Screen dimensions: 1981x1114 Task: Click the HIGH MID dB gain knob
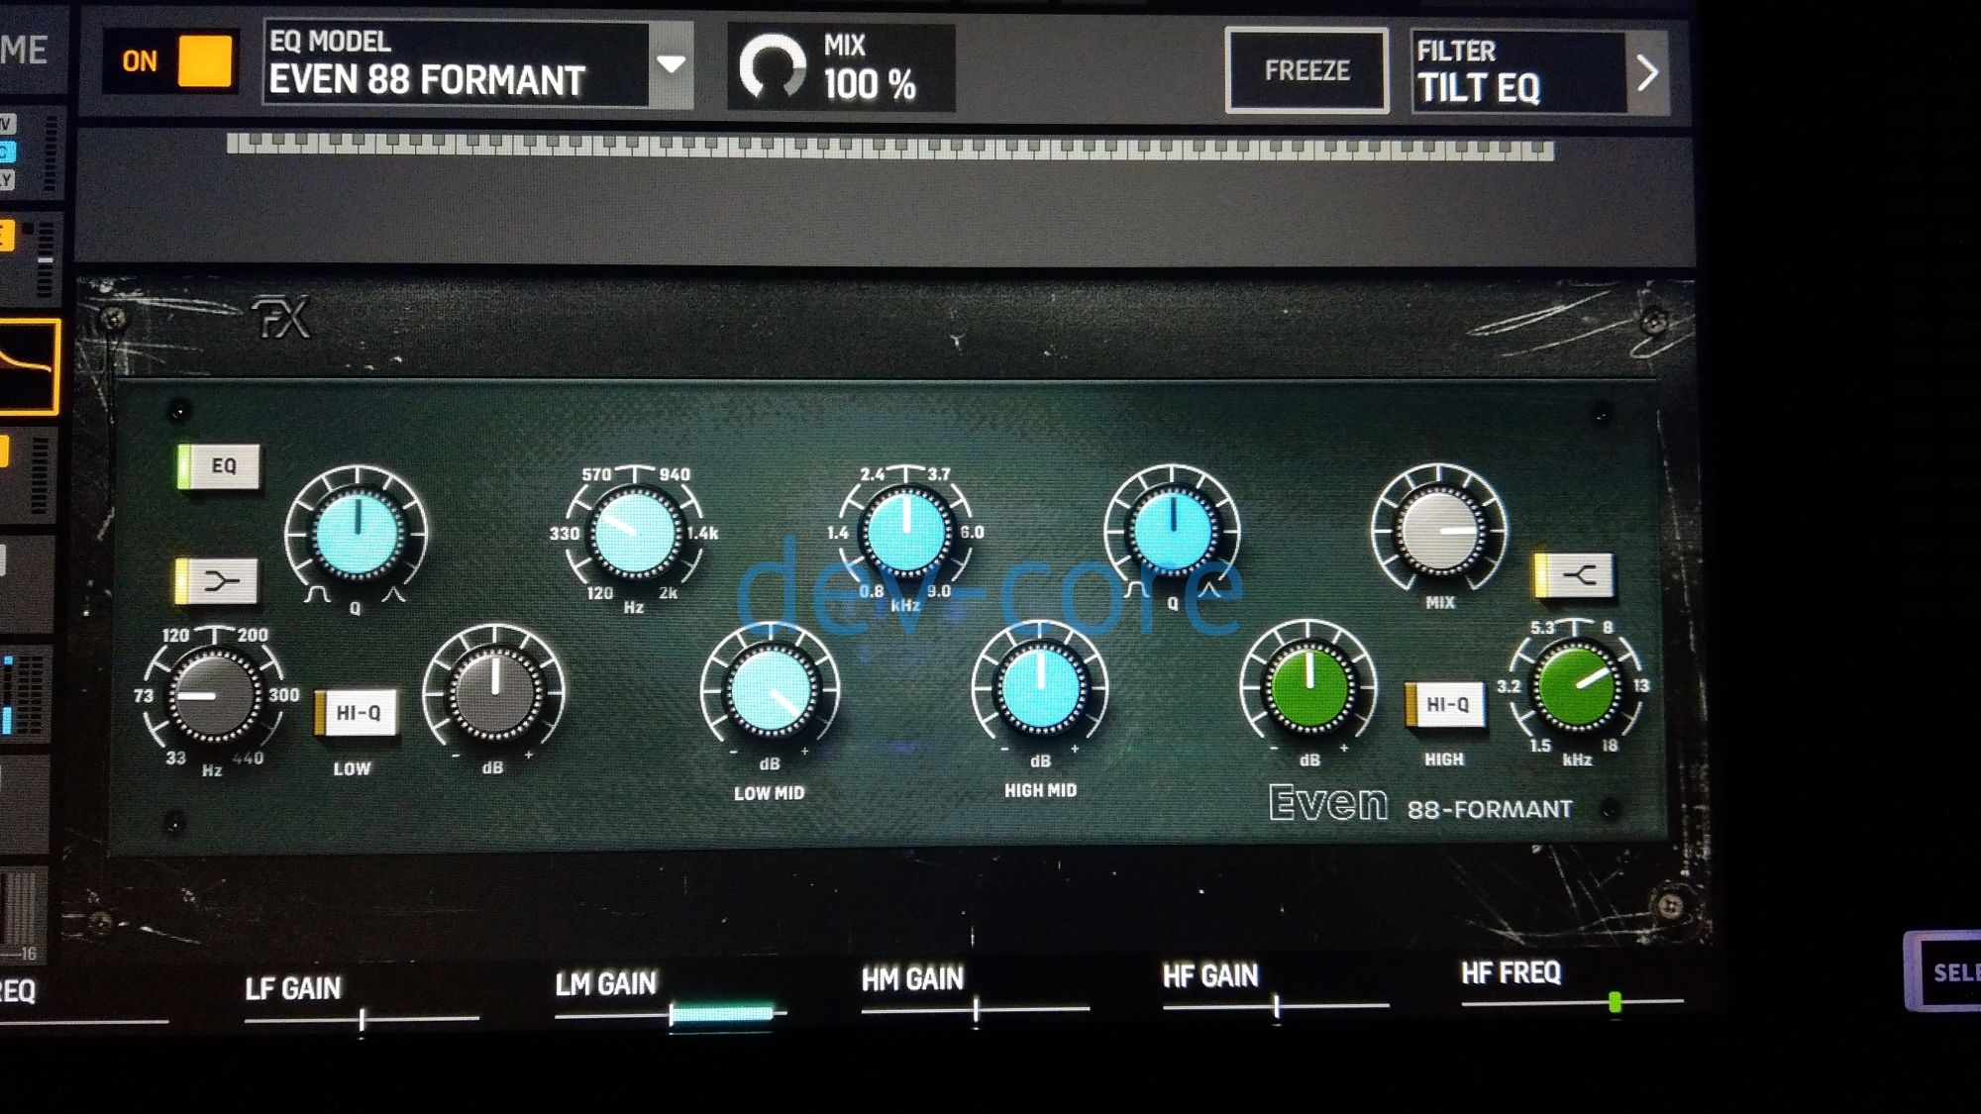(1040, 688)
